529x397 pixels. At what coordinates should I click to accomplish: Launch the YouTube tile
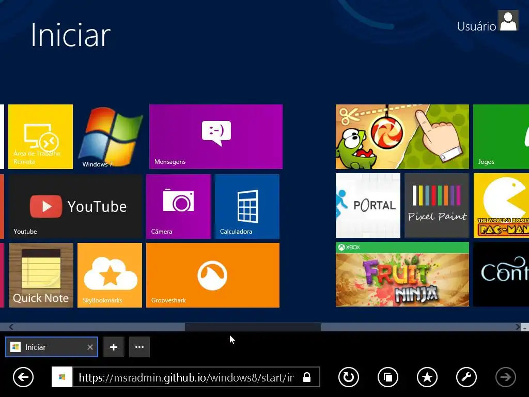click(75, 207)
